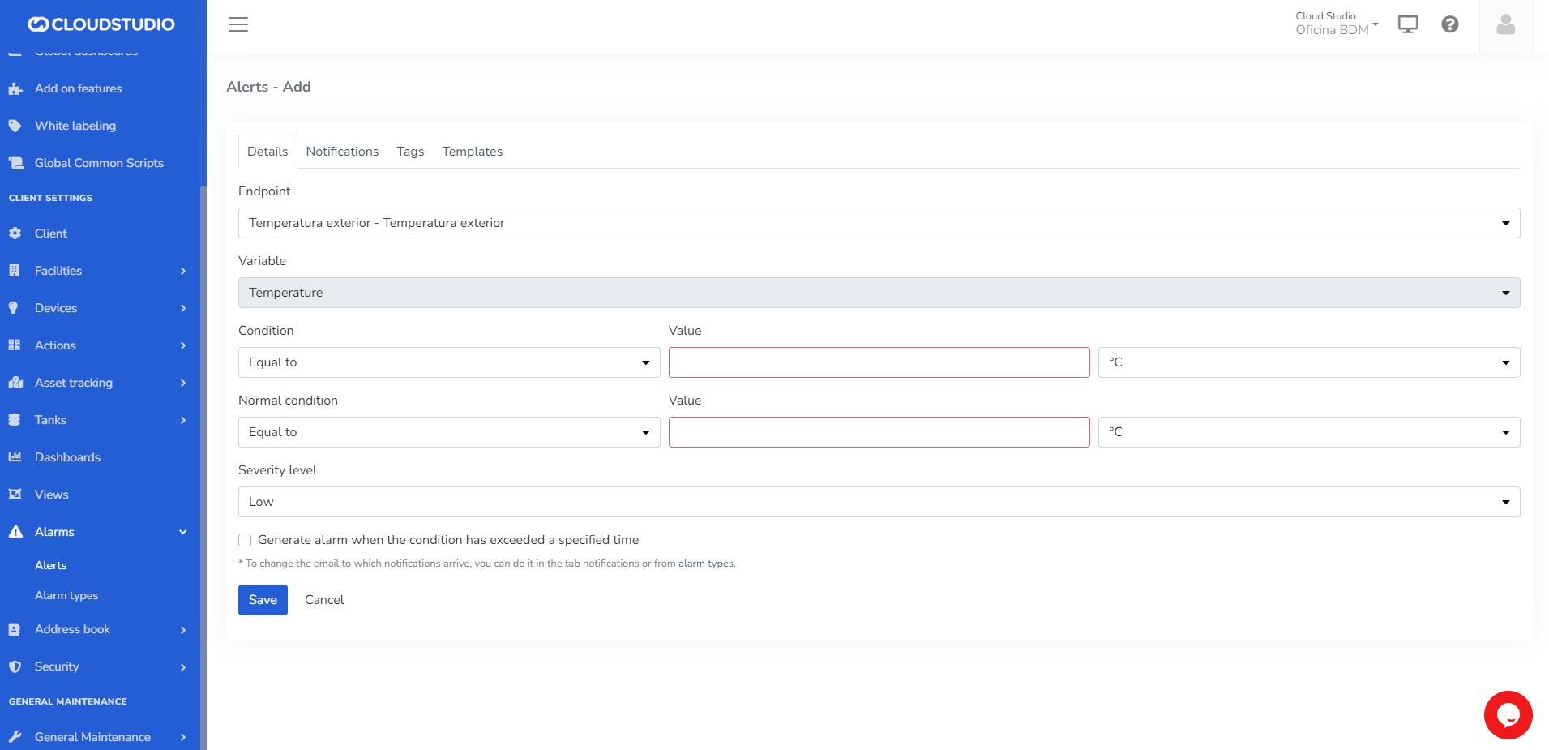Open the user profile avatar icon

(x=1505, y=25)
